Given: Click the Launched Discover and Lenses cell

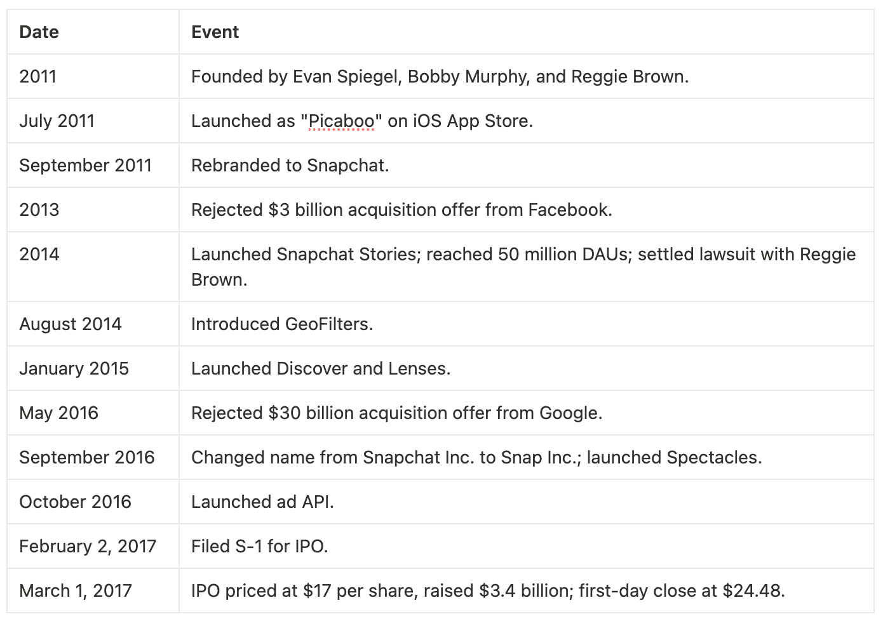Looking at the screenshot, I should tap(526, 368).
